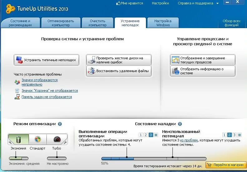Show list view for Выполненные операции оптимизации
This screenshot has height=172, width=247.
(156, 135)
